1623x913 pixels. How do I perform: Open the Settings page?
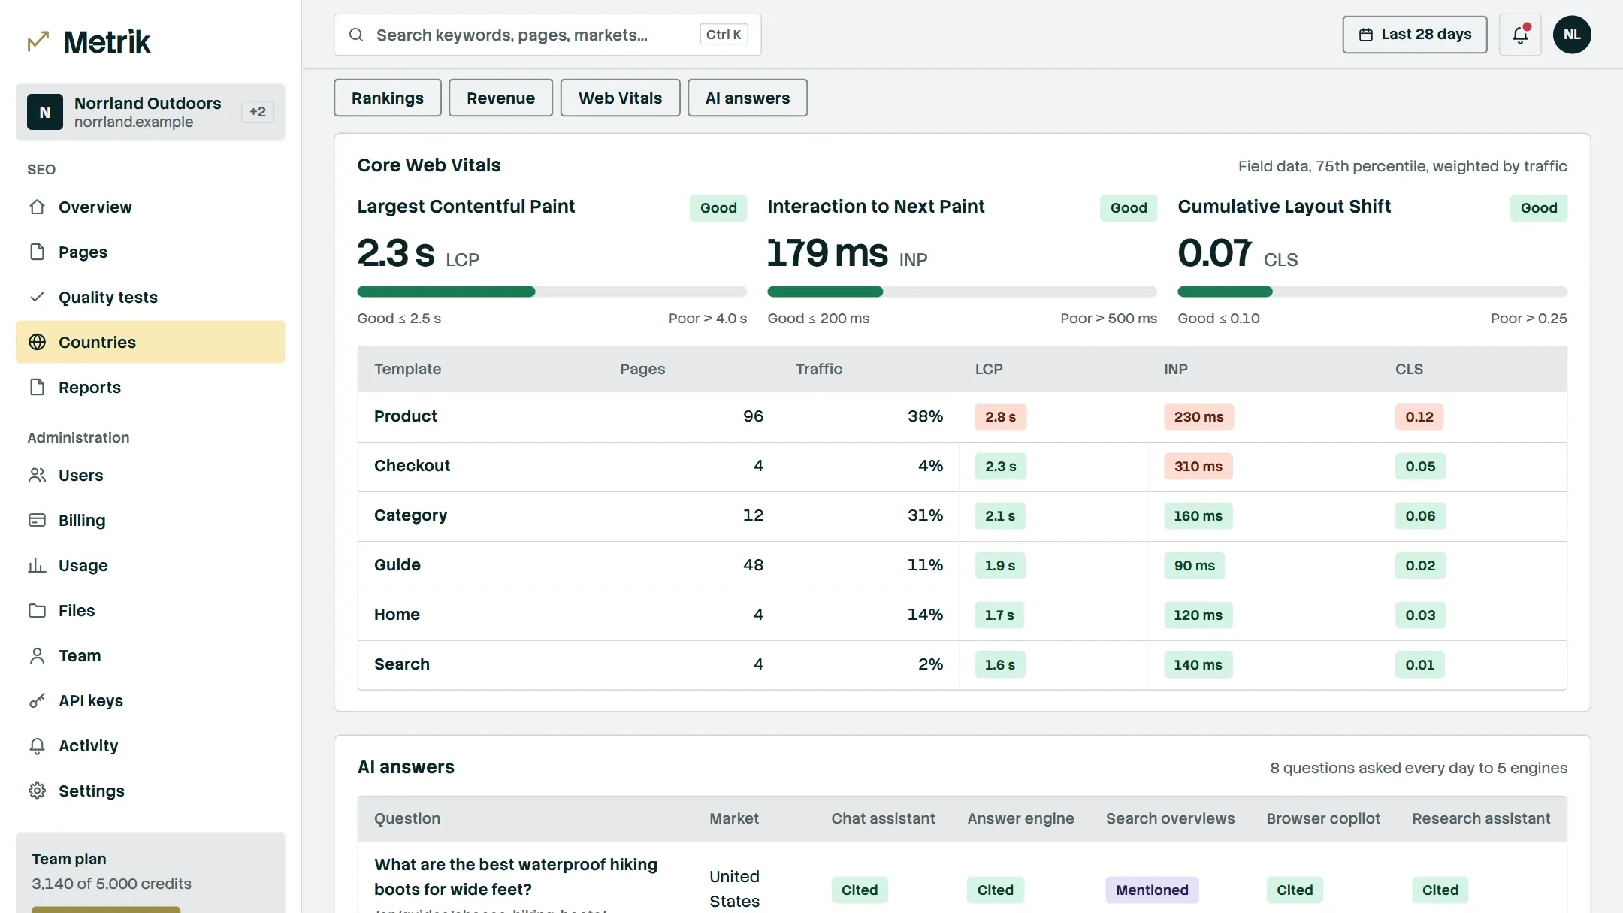pos(150,791)
